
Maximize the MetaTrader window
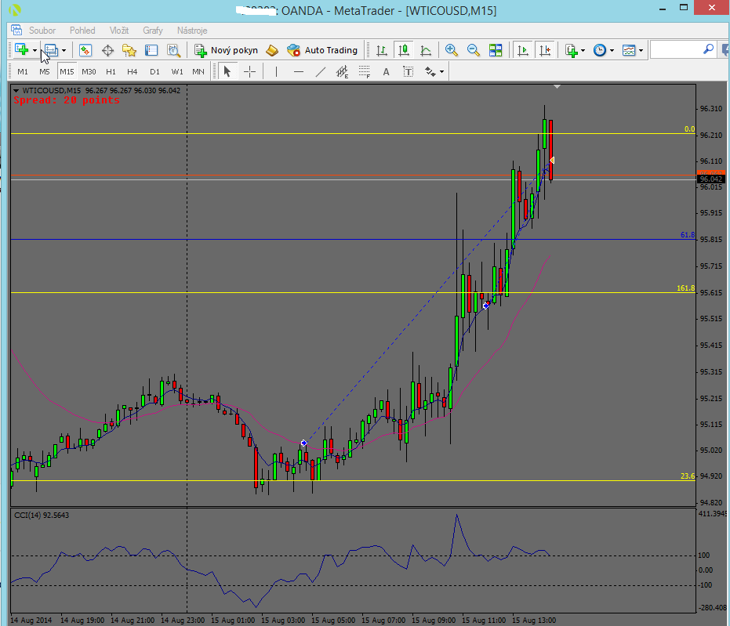(684, 7)
